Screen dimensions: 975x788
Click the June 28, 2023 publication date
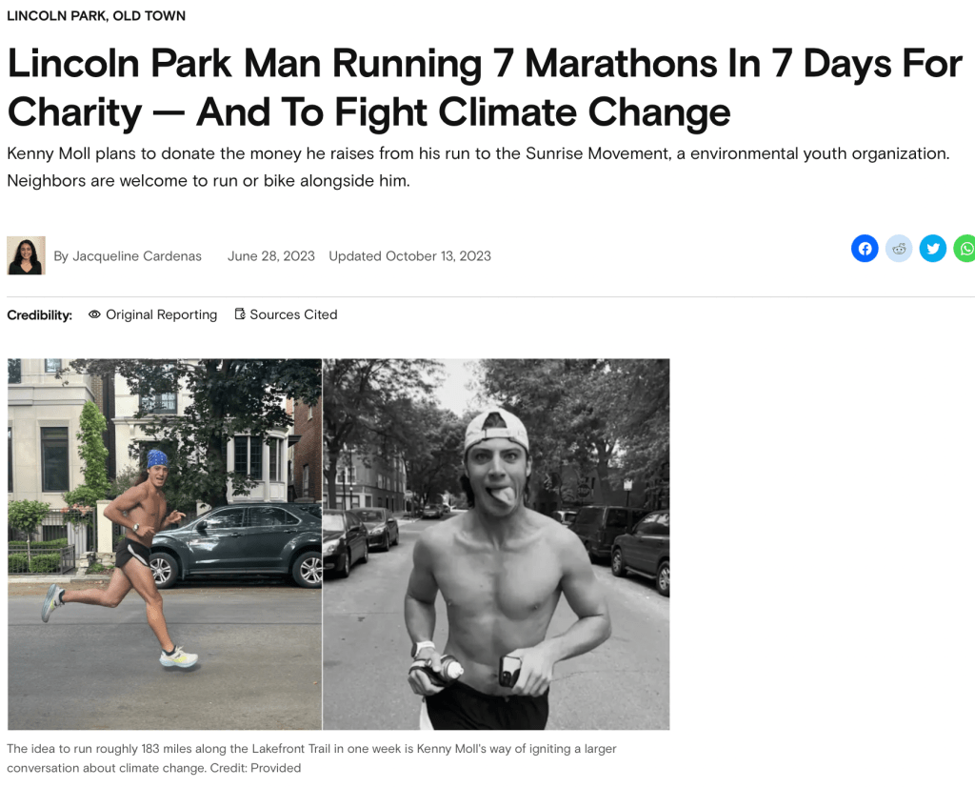(271, 256)
